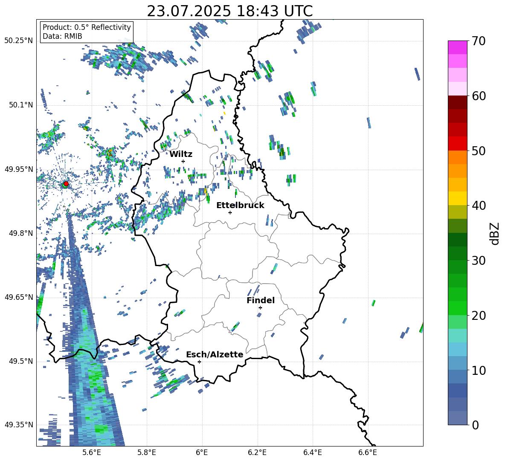Click the 49.5°N latitude label
505x461 pixels.
coord(21,361)
